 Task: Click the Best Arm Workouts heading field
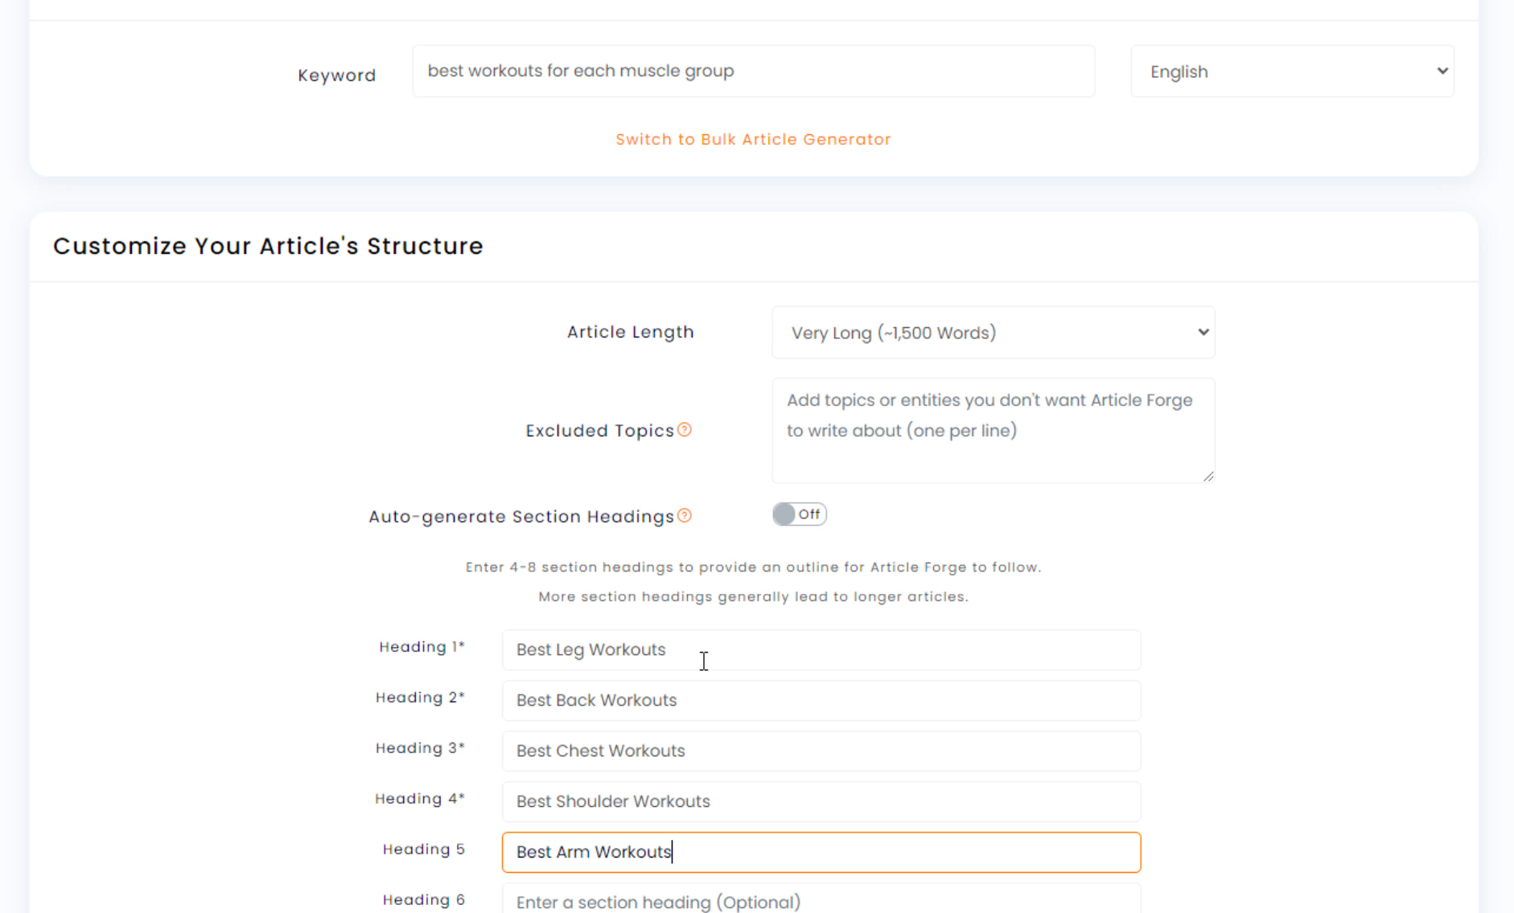coord(821,853)
